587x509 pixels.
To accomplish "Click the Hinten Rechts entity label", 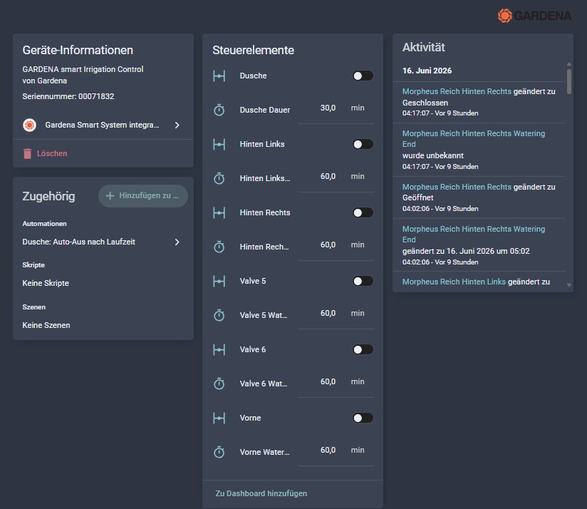I will 265,212.
